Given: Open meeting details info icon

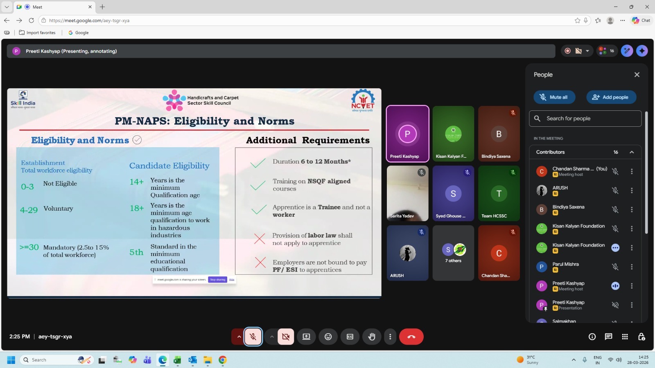Looking at the screenshot, I should (592, 337).
